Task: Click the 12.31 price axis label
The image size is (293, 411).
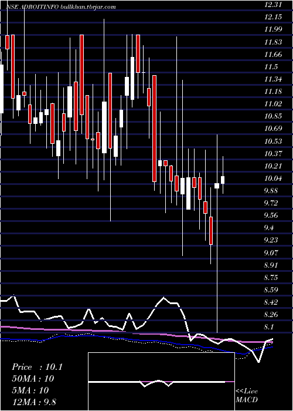Action: (x=273, y=4)
